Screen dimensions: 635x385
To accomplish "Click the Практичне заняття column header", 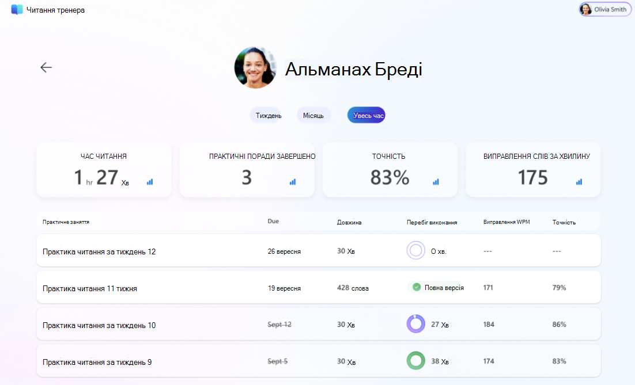I will (66, 222).
